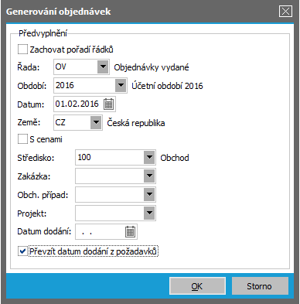
Task: Open the calendar picker for Datum
Action: coord(108,104)
